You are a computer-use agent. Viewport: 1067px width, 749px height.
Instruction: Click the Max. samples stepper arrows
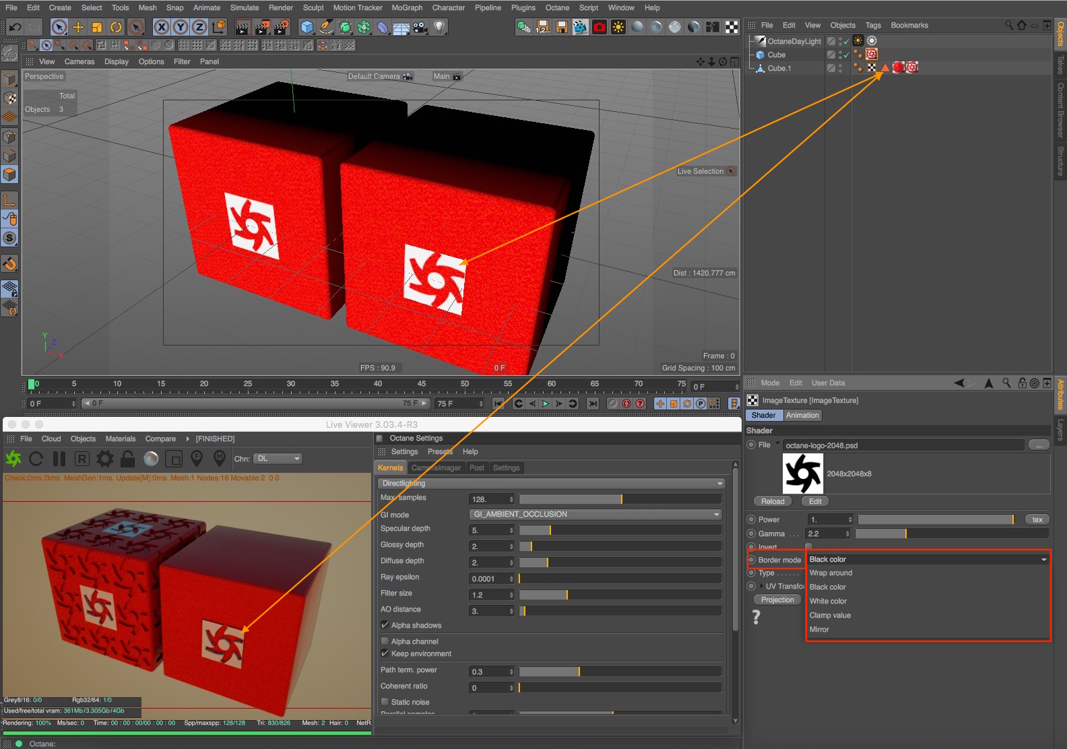[511, 499]
